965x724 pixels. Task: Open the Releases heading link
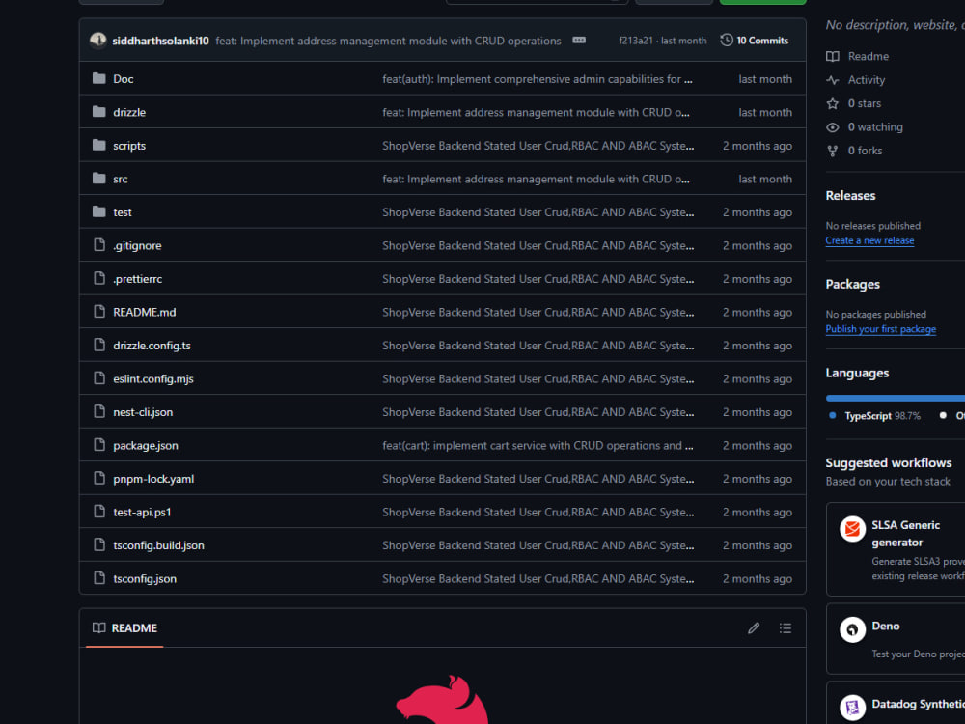coord(850,196)
